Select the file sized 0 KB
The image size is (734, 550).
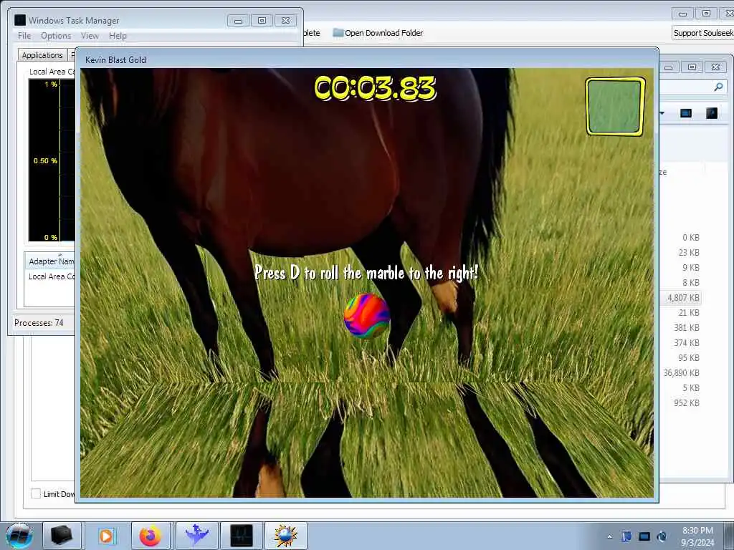[x=690, y=237]
